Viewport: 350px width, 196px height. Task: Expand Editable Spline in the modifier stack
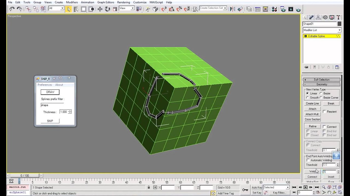click(305, 36)
